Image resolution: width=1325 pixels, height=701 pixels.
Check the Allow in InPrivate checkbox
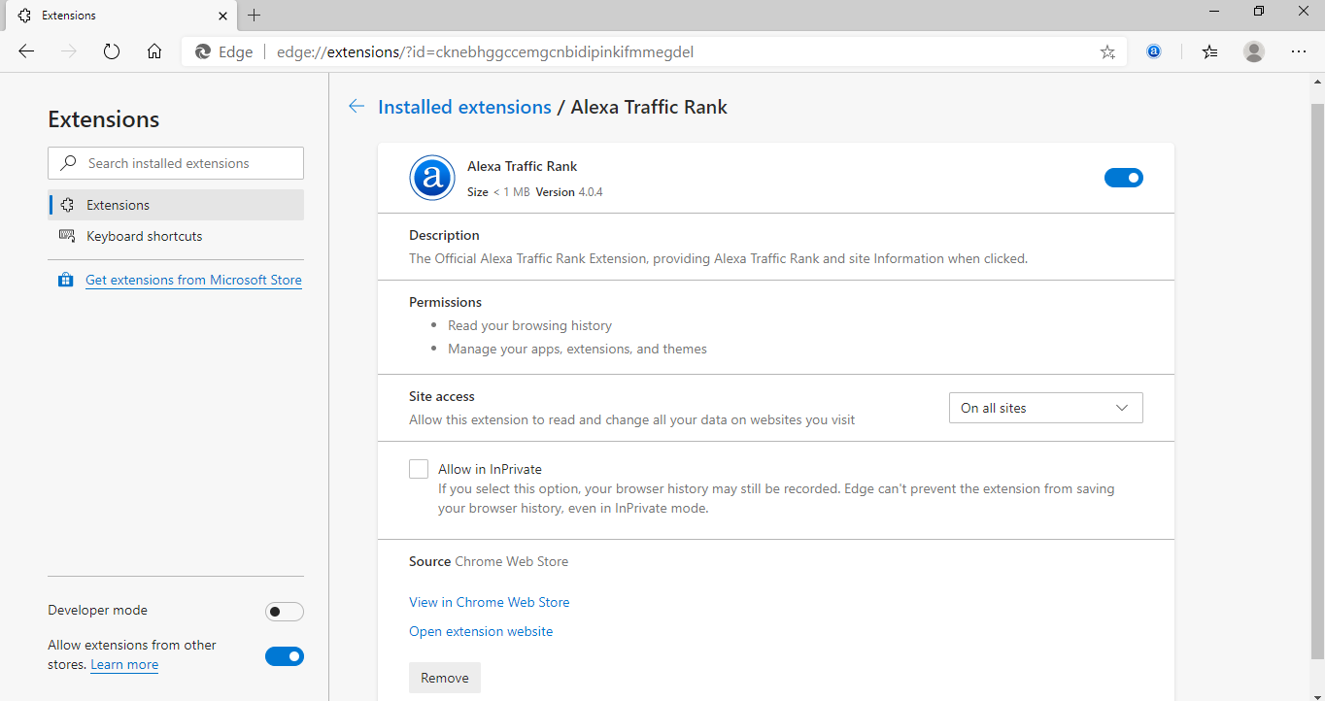(x=419, y=469)
